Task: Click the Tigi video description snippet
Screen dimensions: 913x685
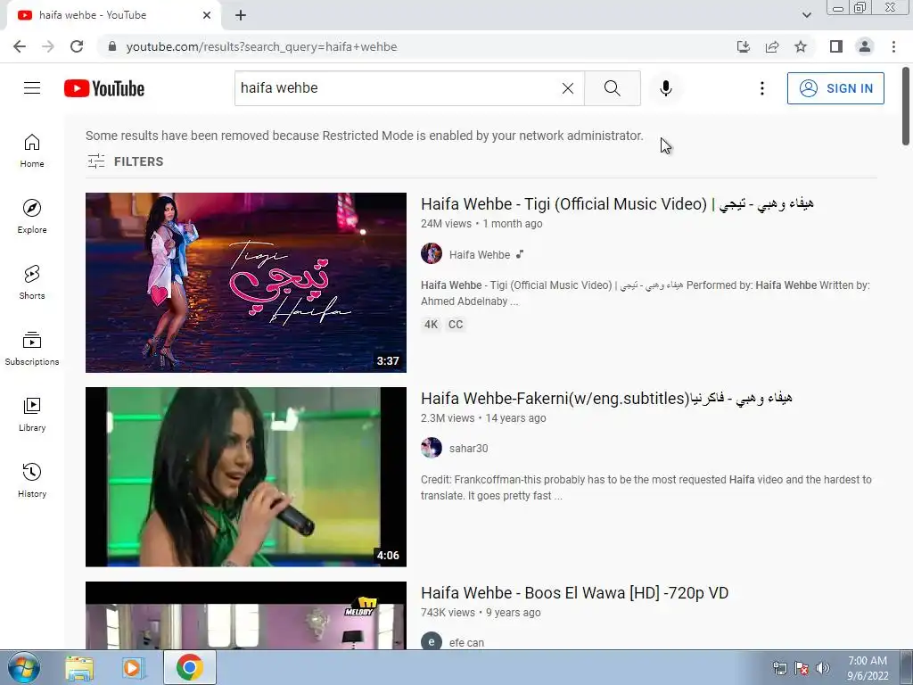Action: pyautogui.click(x=646, y=293)
